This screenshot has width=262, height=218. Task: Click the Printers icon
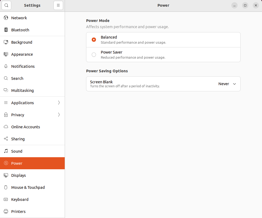coord(6,211)
